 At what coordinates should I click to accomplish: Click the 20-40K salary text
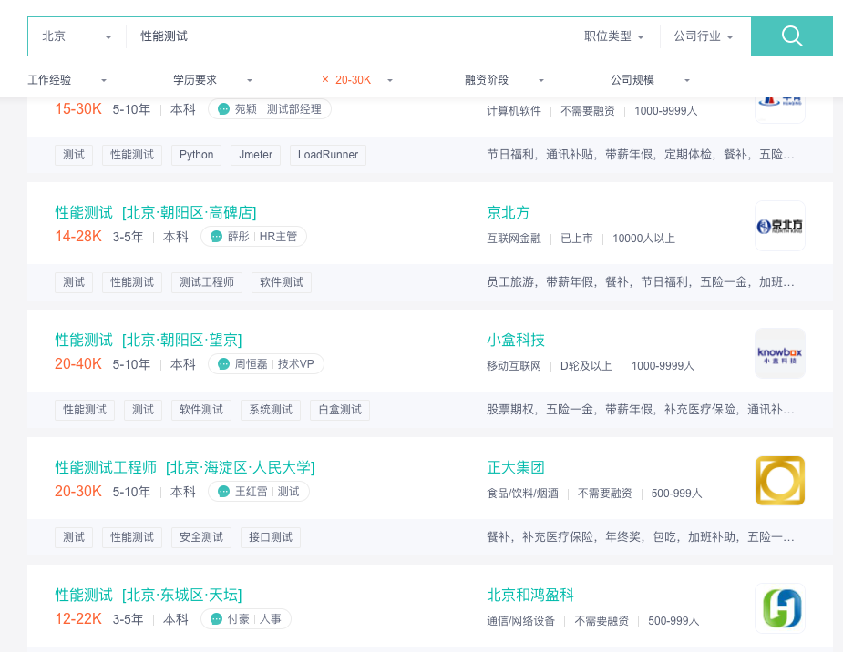pyautogui.click(x=78, y=363)
